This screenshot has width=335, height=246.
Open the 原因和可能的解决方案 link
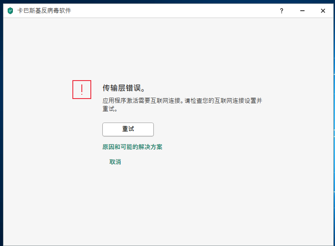[132, 147]
